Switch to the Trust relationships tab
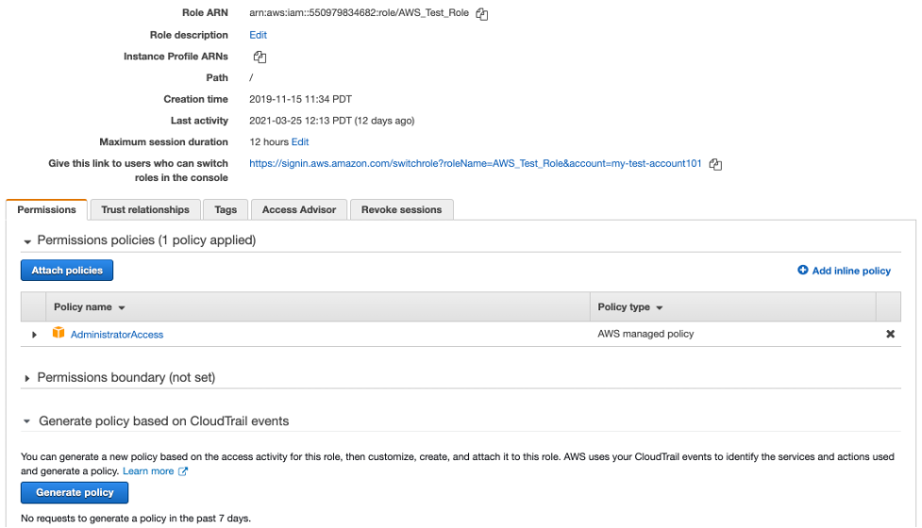Screen dimensions: 922x528 pyautogui.click(x=145, y=209)
